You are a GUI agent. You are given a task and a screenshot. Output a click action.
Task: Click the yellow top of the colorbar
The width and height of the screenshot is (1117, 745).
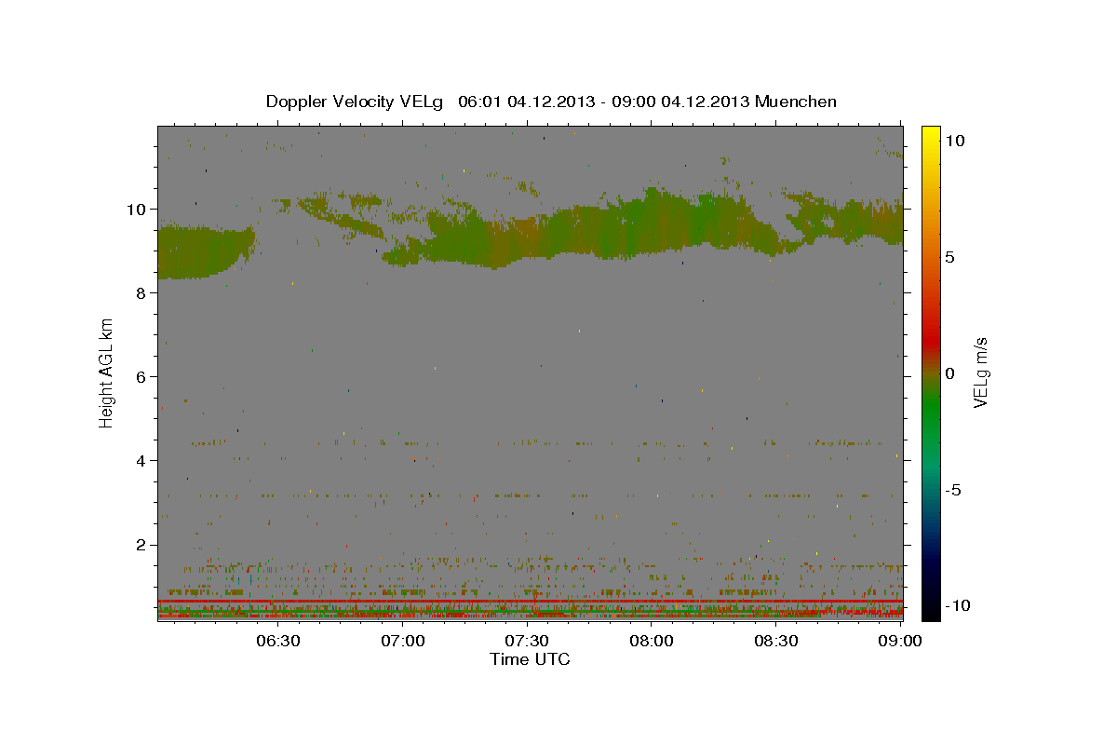[931, 135]
